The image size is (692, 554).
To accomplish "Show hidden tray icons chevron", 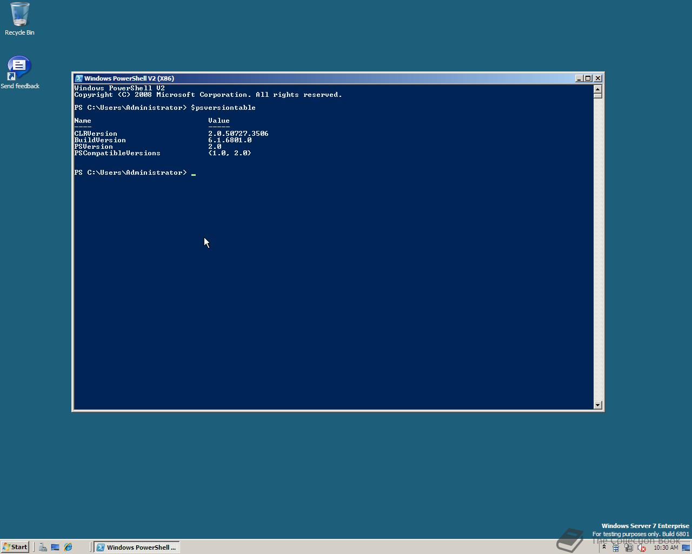I will pos(604,548).
